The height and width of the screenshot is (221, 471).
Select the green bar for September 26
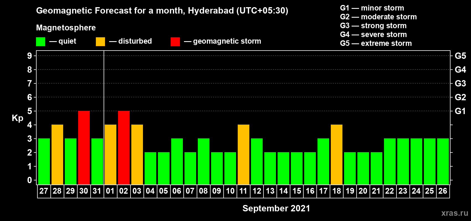click(443, 161)
